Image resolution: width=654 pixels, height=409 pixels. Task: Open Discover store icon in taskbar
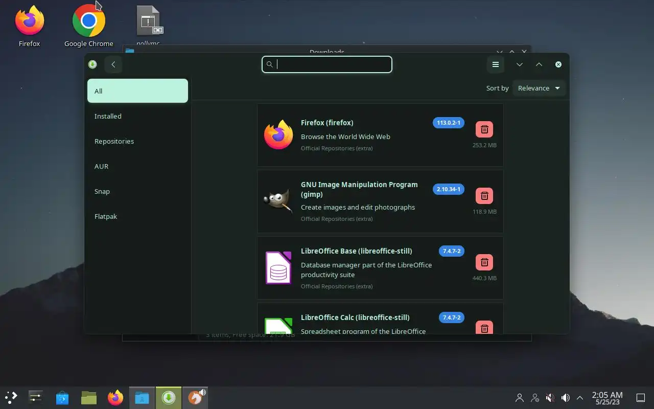62,397
